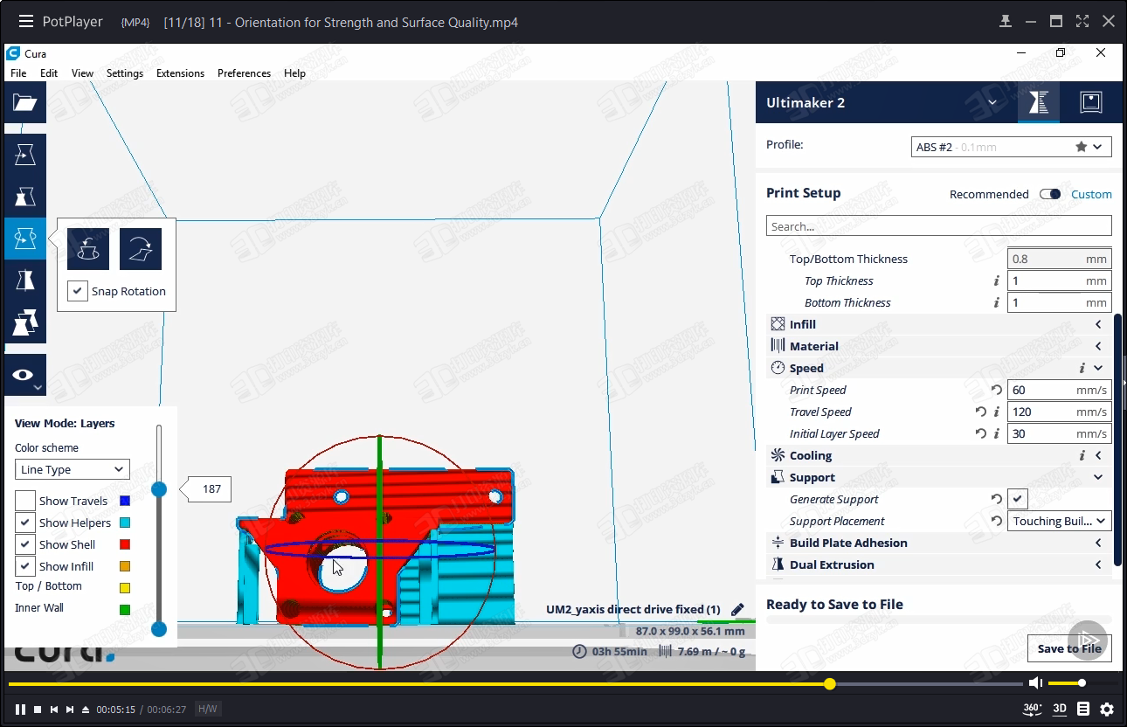Image resolution: width=1127 pixels, height=727 pixels.
Task: Revert the Travel Speed value
Action: (x=980, y=412)
